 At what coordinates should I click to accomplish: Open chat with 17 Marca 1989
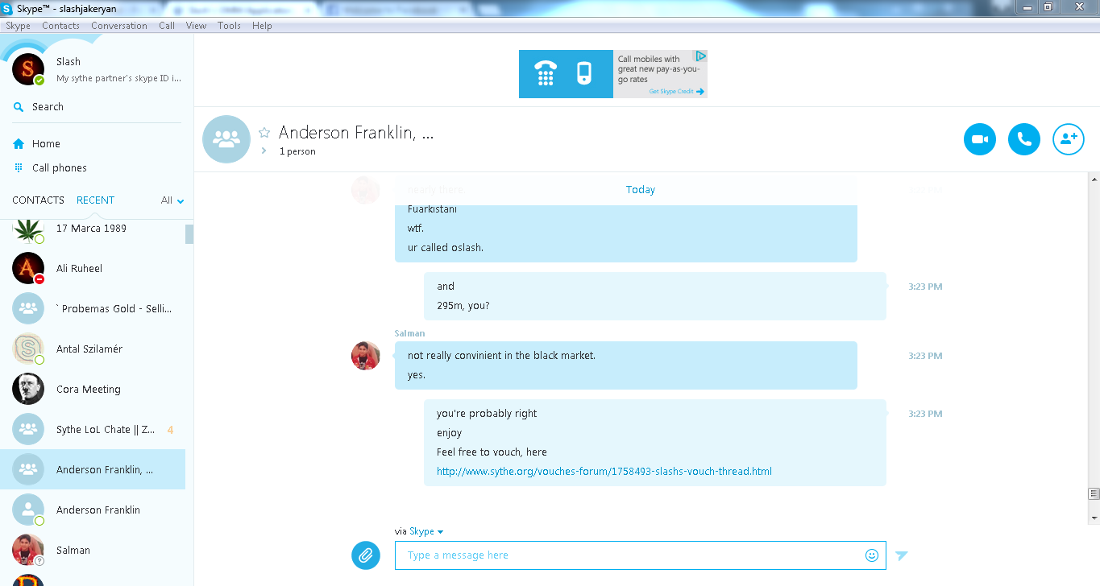(93, 229)
